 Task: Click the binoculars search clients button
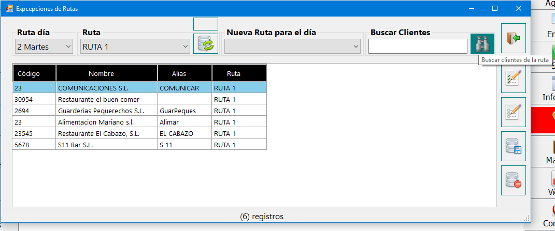coord(482,44)
